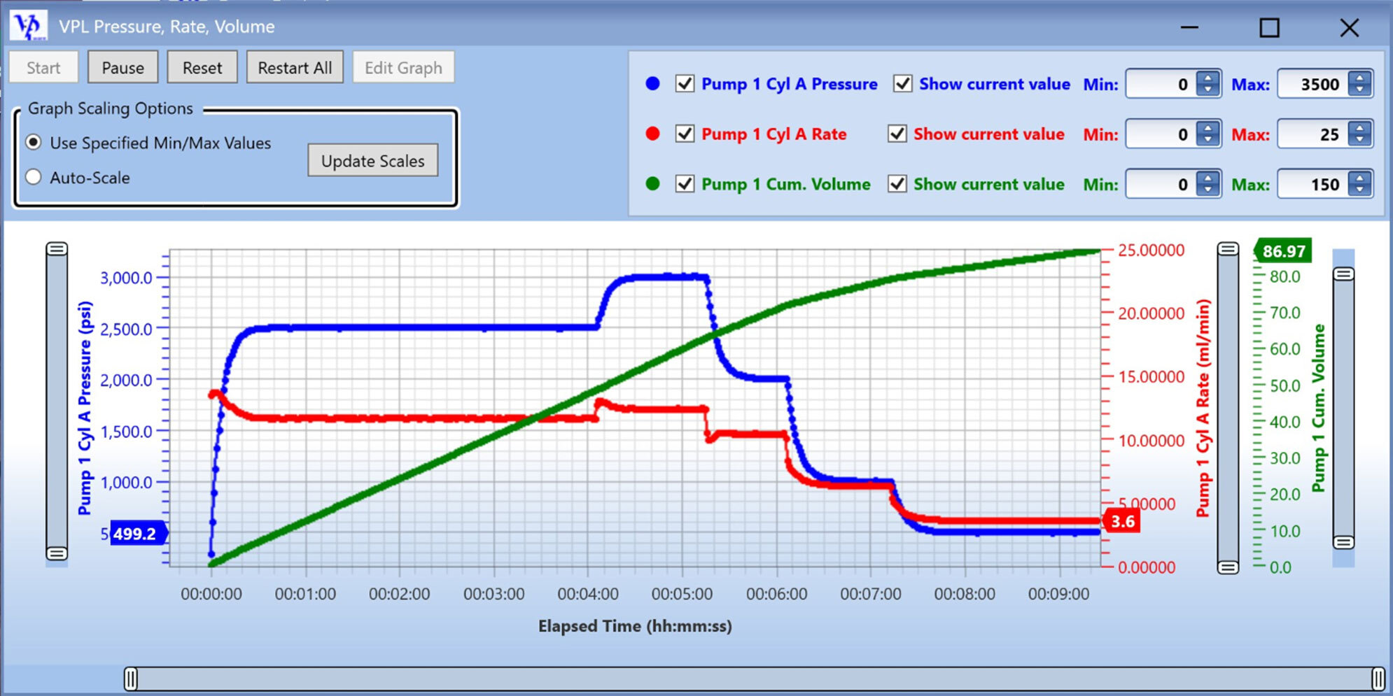Click the red Pump 1 Cyl A Rate legend dot
Image resolution: width=1393 pixels, height=696 pixels.
point(652,134)
